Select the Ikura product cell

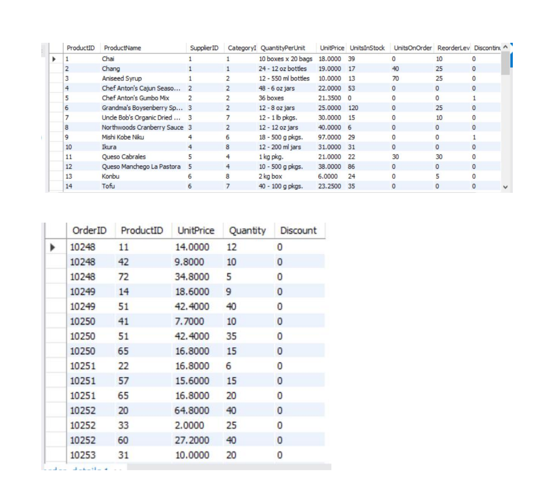[x=109, y=147]
